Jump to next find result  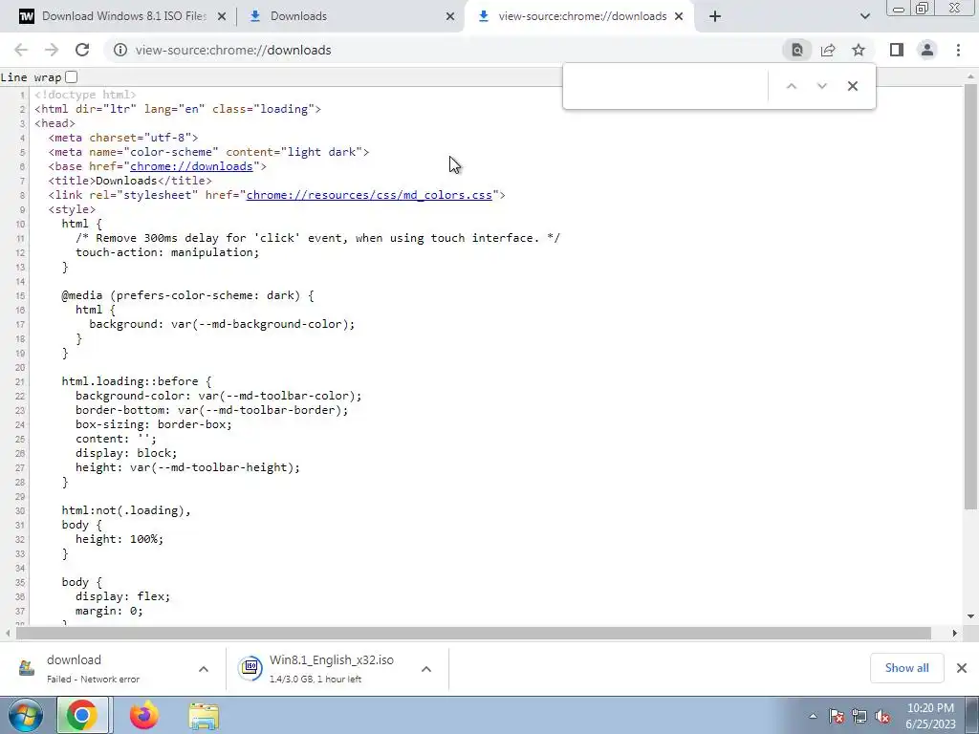[821, 86]
